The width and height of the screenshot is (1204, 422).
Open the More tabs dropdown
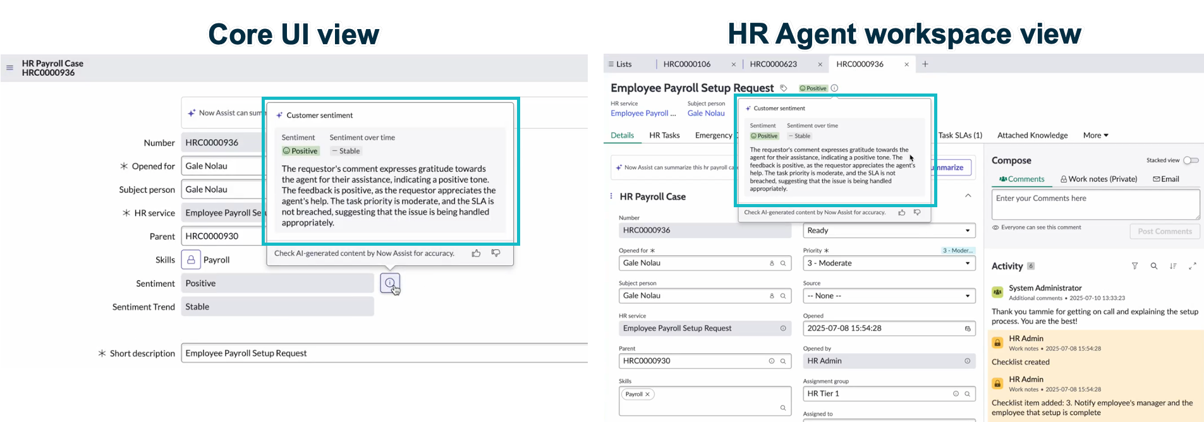tap(1095, 135)
